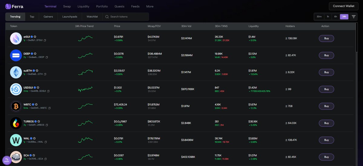The width and height of the screenshot is (363, 166).
Task: Switch to the Launchpads tab
Action: tap(70, 17)
